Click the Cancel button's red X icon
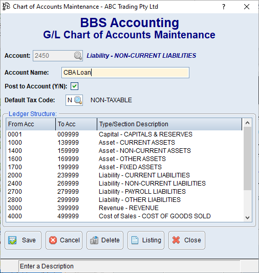 [53, 240]
